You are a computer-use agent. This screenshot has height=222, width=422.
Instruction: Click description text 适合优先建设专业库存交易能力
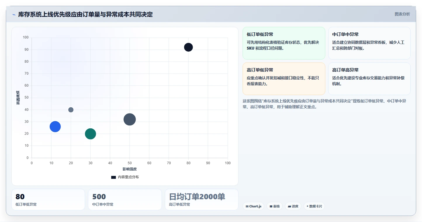(368, 81)
